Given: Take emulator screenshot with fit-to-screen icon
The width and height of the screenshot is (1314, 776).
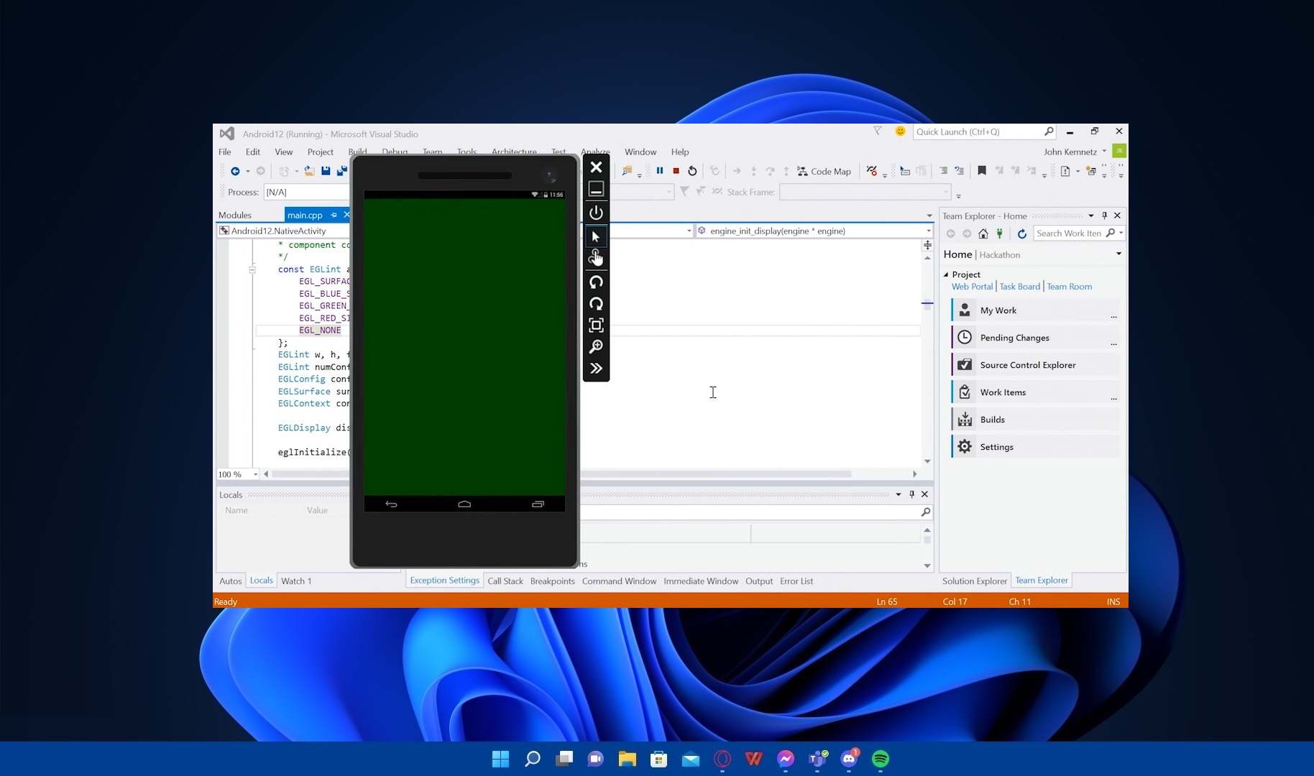Looking at the screenshot, I should click(596, 325).
